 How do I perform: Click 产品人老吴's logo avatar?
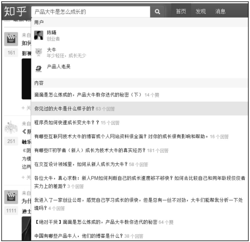tap(39, 69)
